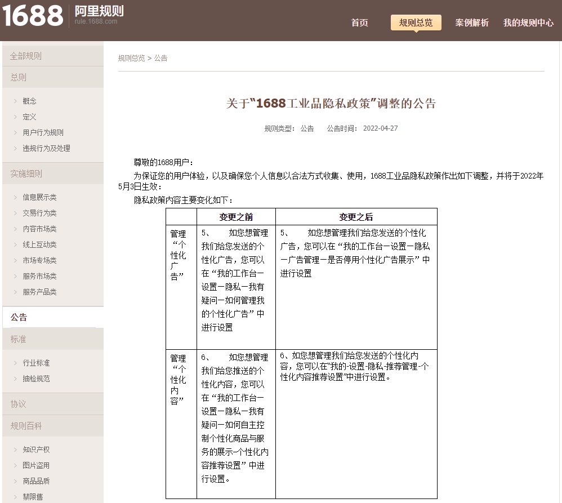Click the chevron arrow beside 定义
The height and width of the screenshot is (503, 562).
(15, 117)
